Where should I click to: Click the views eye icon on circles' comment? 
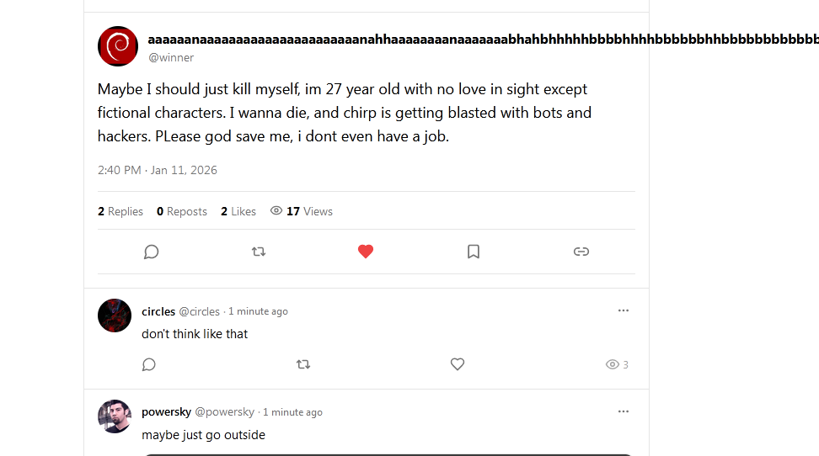point(613,364)
